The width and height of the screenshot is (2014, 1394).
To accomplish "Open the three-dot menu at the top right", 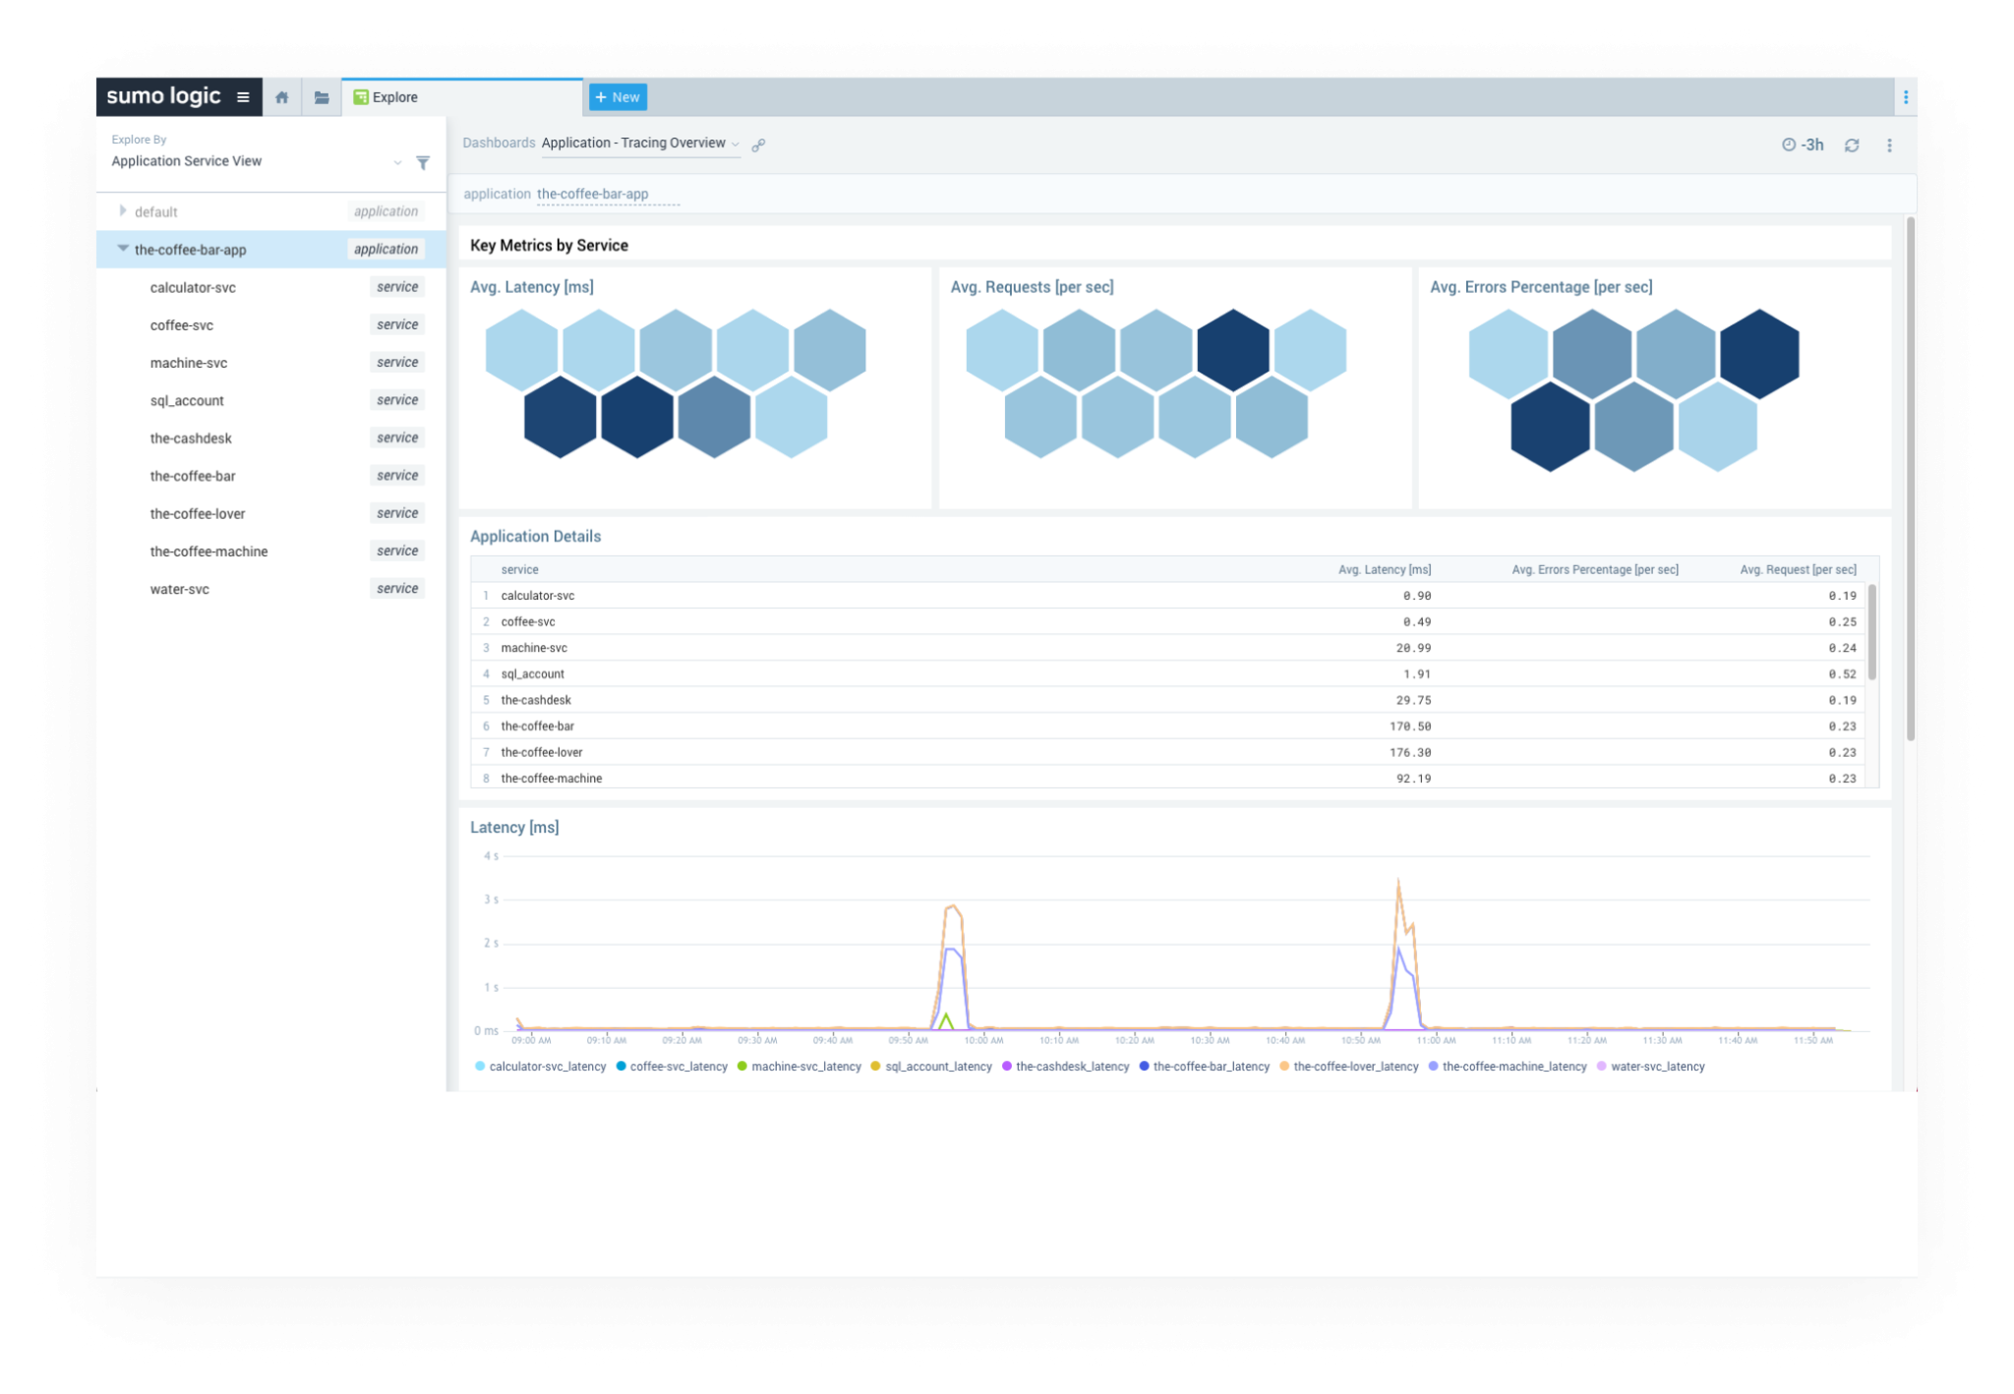I will (x=1889, y=145).
